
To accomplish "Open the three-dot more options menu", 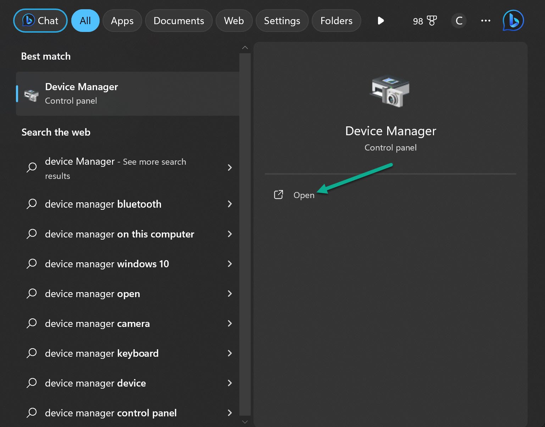I will [485, 21].
